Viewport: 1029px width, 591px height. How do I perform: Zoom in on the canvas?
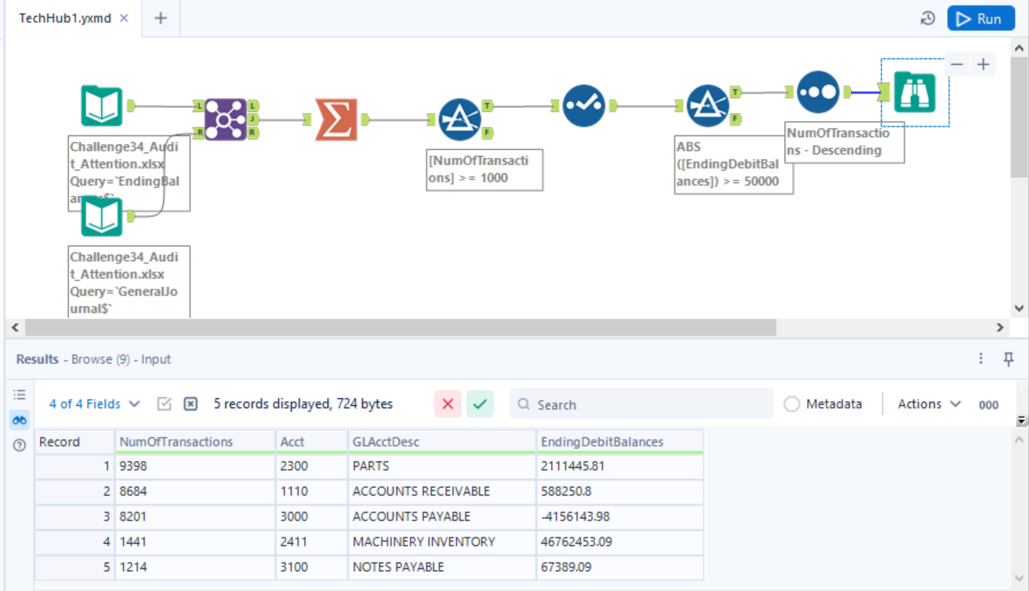(x=983, y=65)
